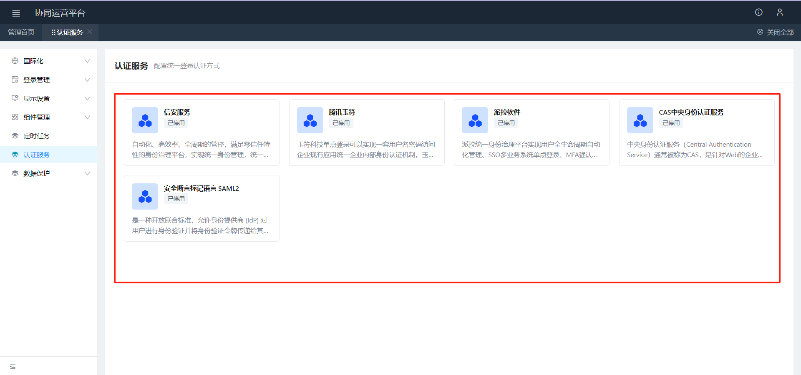The image size is (801, 375).
Task: Open the 安全断言标记语言 SAML2 card title
Action: coord(202,188)
